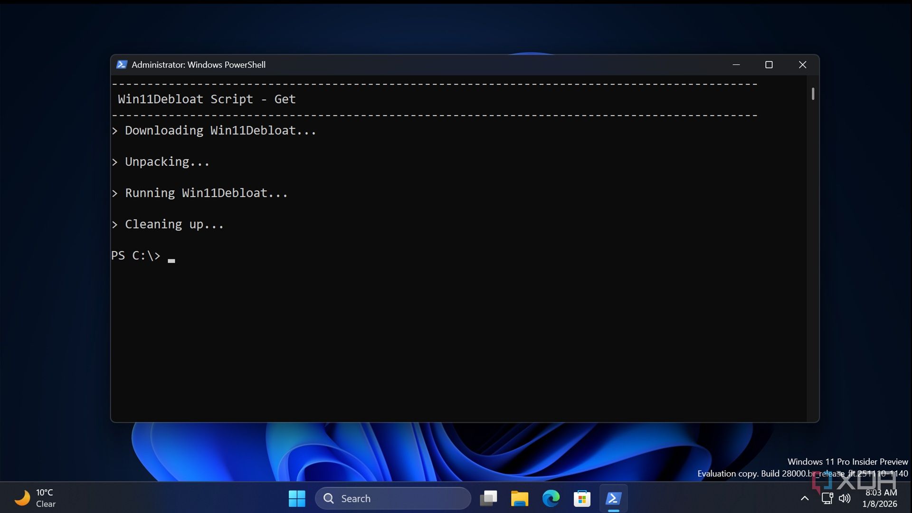
Task: Click the PowerShell taskbar icon
Action: pyautogui.click(x=613, y=498)
